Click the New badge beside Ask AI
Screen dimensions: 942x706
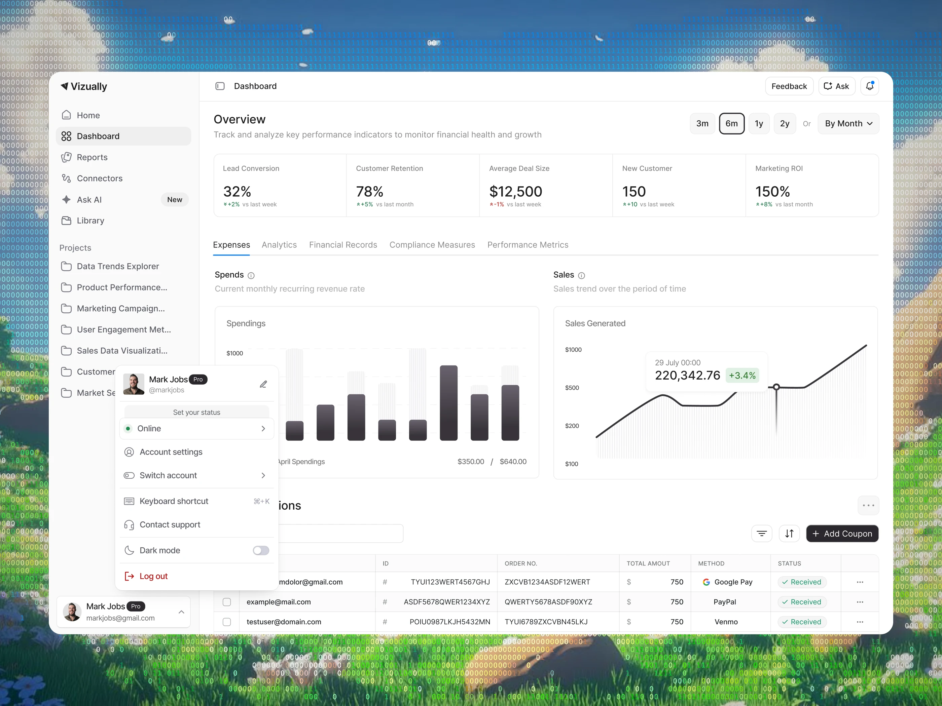175,200
